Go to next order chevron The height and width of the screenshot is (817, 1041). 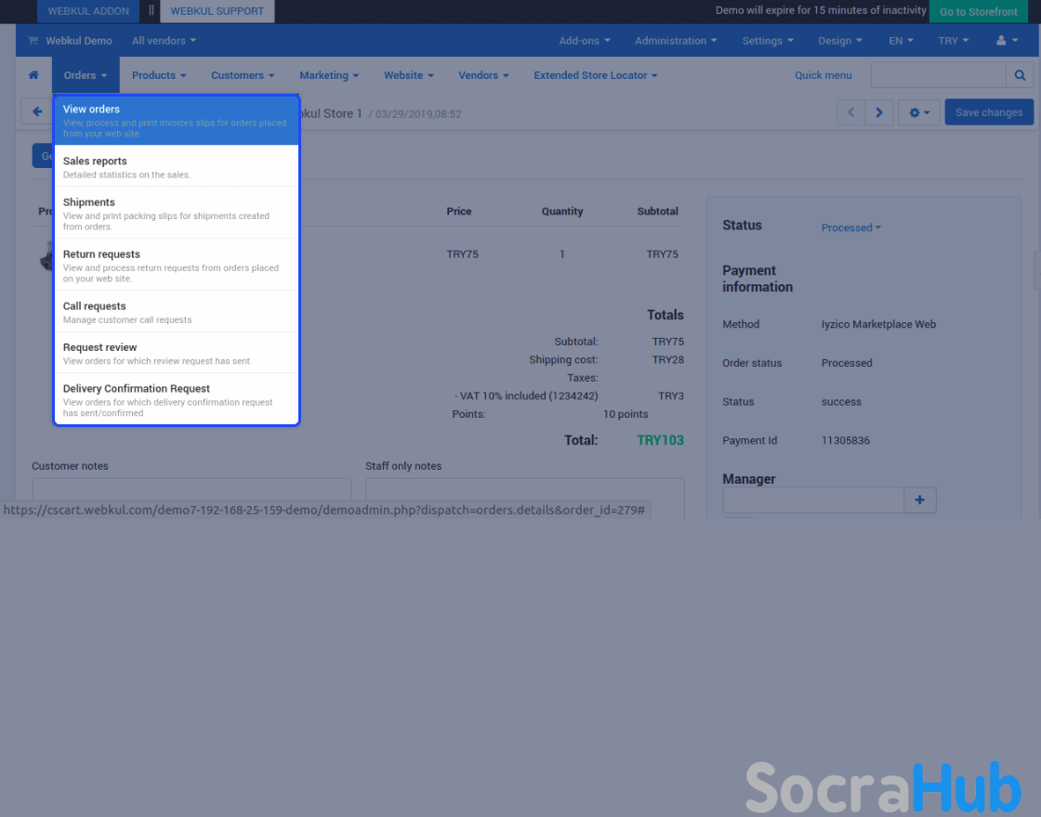(879, 112)
